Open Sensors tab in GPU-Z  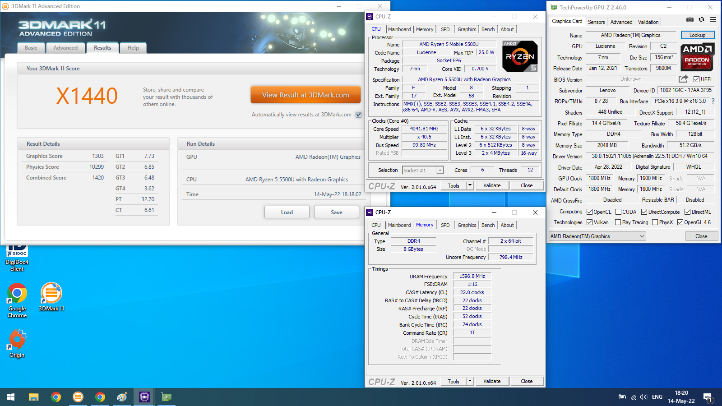596,22
